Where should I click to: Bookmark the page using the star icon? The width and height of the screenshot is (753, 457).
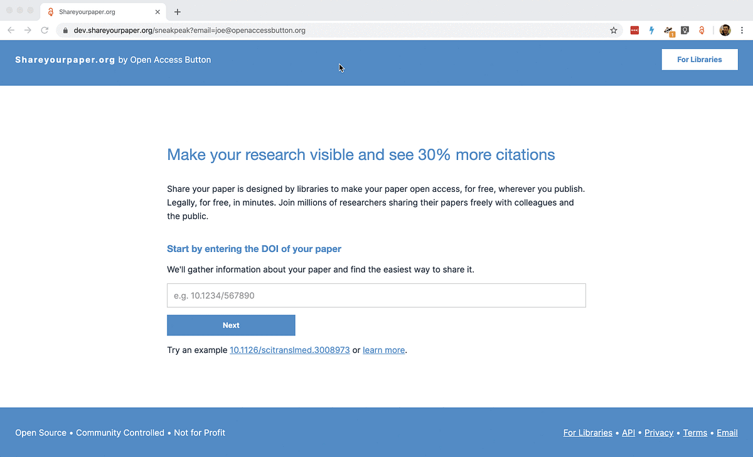tap(613, 30)
